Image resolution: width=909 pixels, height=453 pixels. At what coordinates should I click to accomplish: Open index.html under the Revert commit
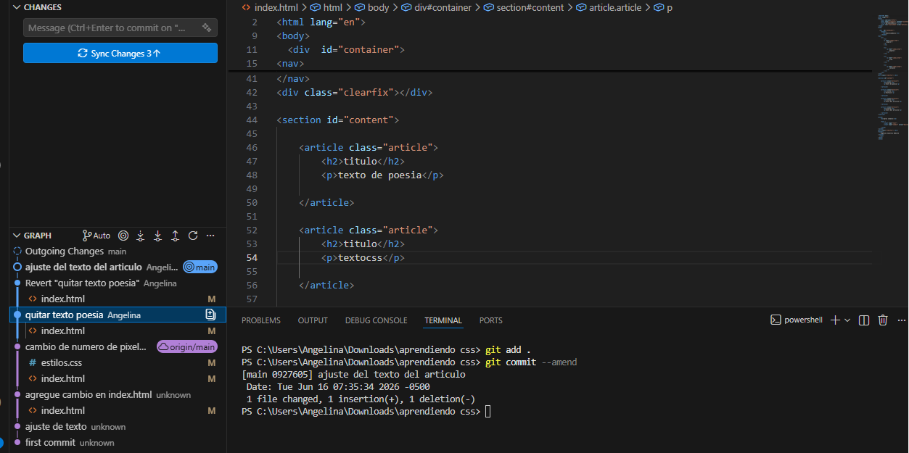click(118, 299)
